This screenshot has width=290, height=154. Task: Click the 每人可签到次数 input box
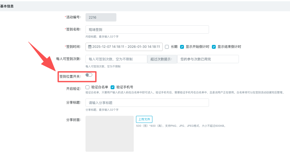point(116,59)
